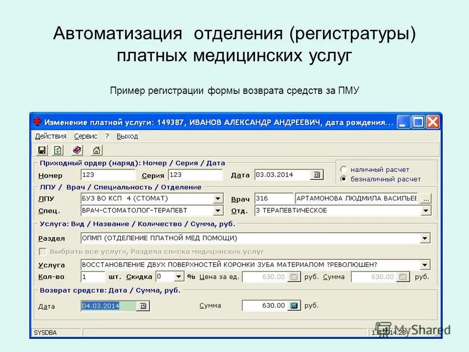Open the Спец. specialty dropdown
469x352 pixels.
[218, 210]
